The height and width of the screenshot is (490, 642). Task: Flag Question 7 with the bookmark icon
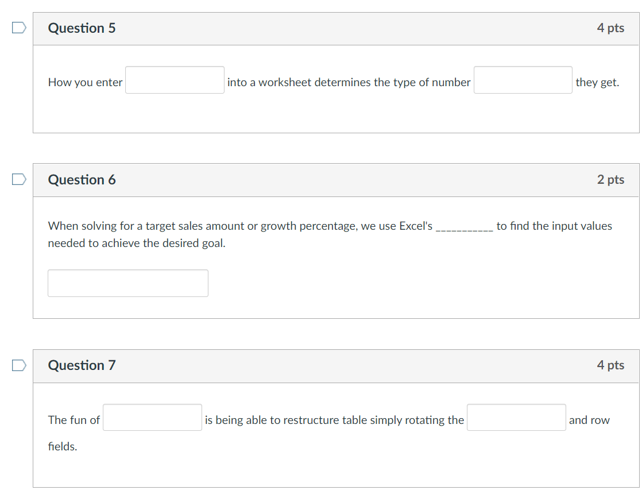click(19, 365)
